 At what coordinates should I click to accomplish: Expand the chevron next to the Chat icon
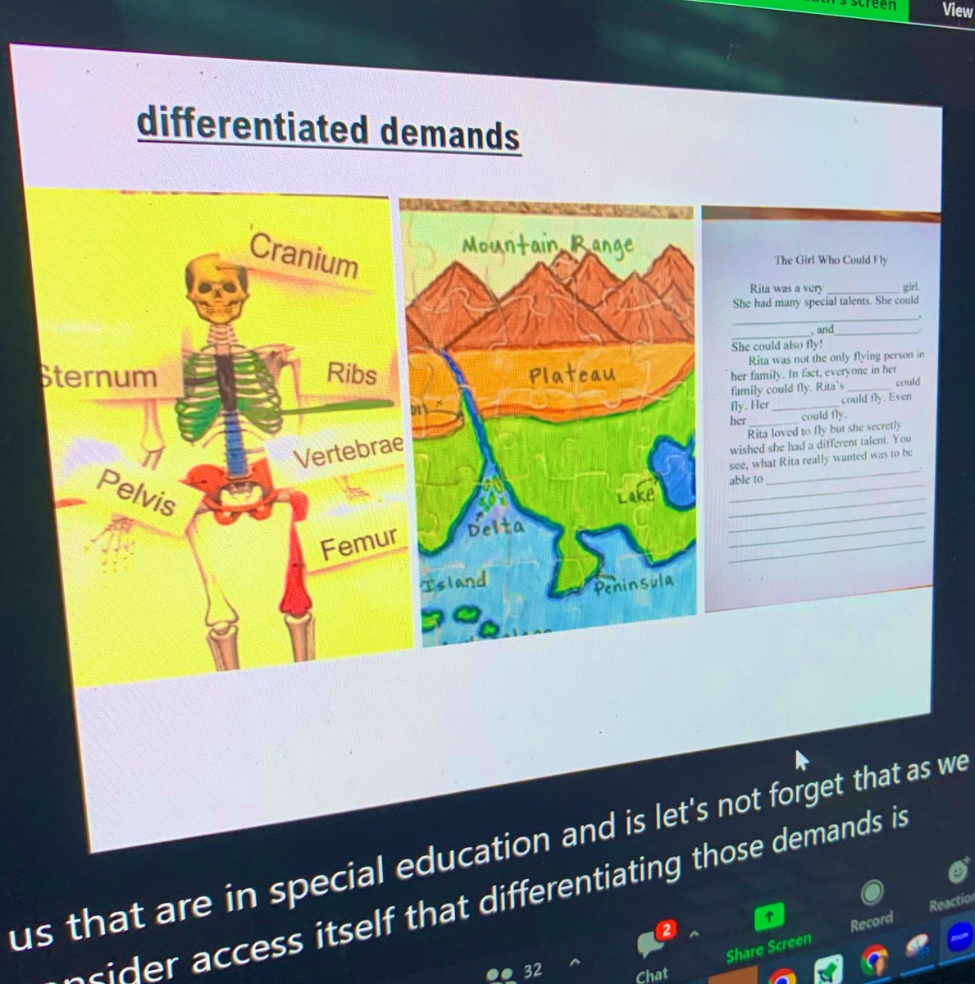[693, 934]
